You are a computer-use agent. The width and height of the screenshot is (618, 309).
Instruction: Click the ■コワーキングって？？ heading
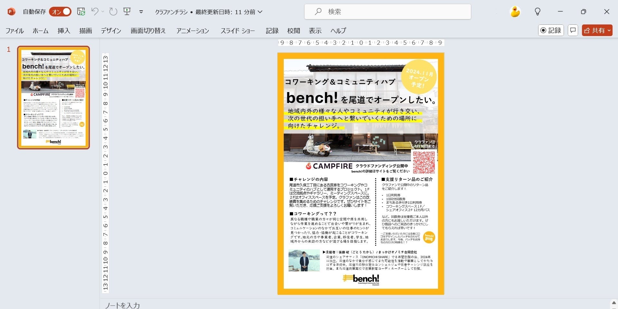click(x=313, y=214)
